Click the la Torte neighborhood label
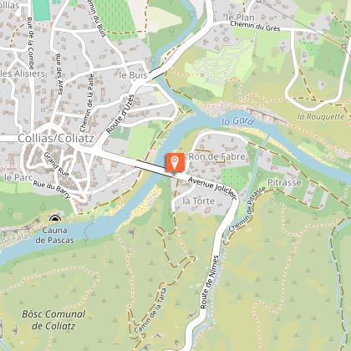 tap(199, 201)
